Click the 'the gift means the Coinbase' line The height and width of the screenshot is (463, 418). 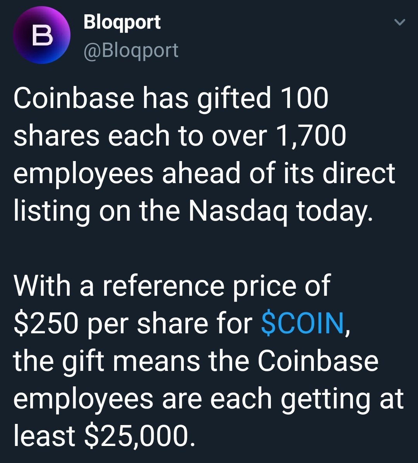click(196, 361)
